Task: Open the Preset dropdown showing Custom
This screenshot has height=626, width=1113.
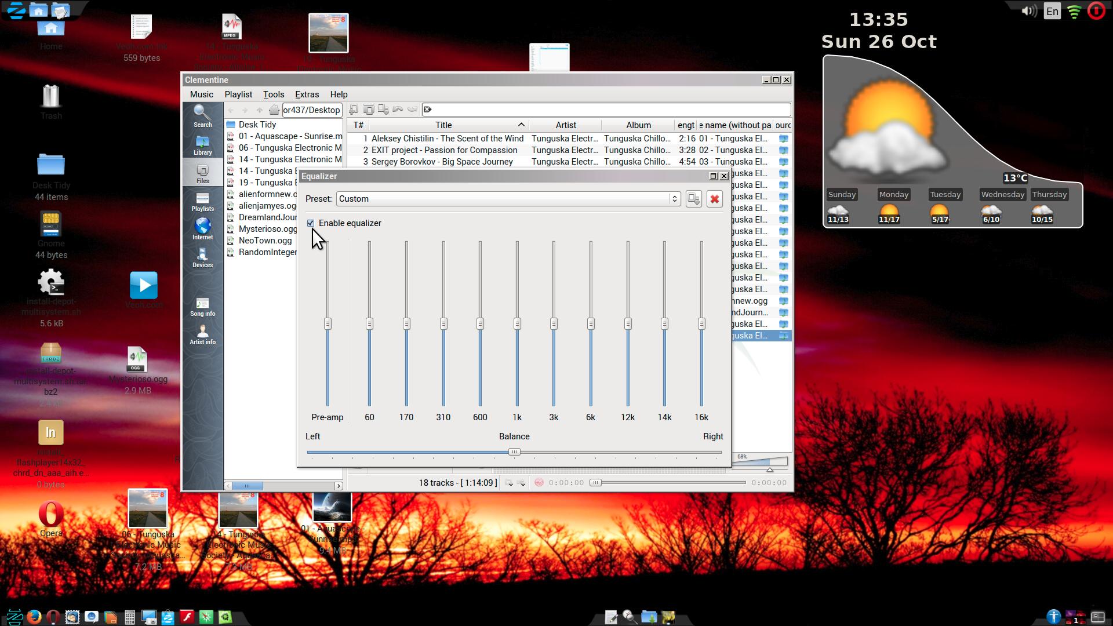Action: (508, 199)
